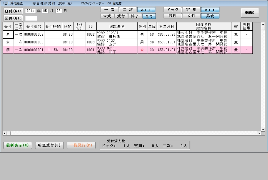The image size is (268, 180).
Task: Select examinee 健診 和子
Action: [117, 50]
